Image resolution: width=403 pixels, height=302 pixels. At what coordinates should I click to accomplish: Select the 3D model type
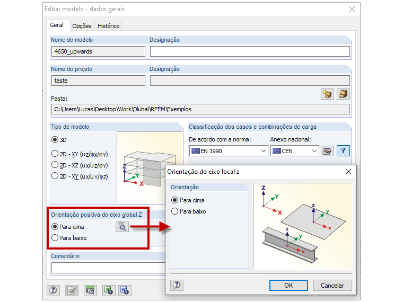pos(59,140)
